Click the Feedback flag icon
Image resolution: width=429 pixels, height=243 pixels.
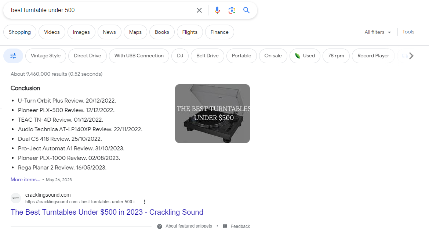pyautogui.click(x=225, y=226)
